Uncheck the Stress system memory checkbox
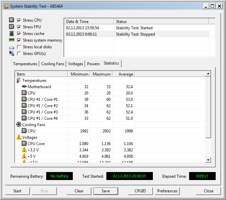Viewport: 226px width, 200px height. coord(19,40)
